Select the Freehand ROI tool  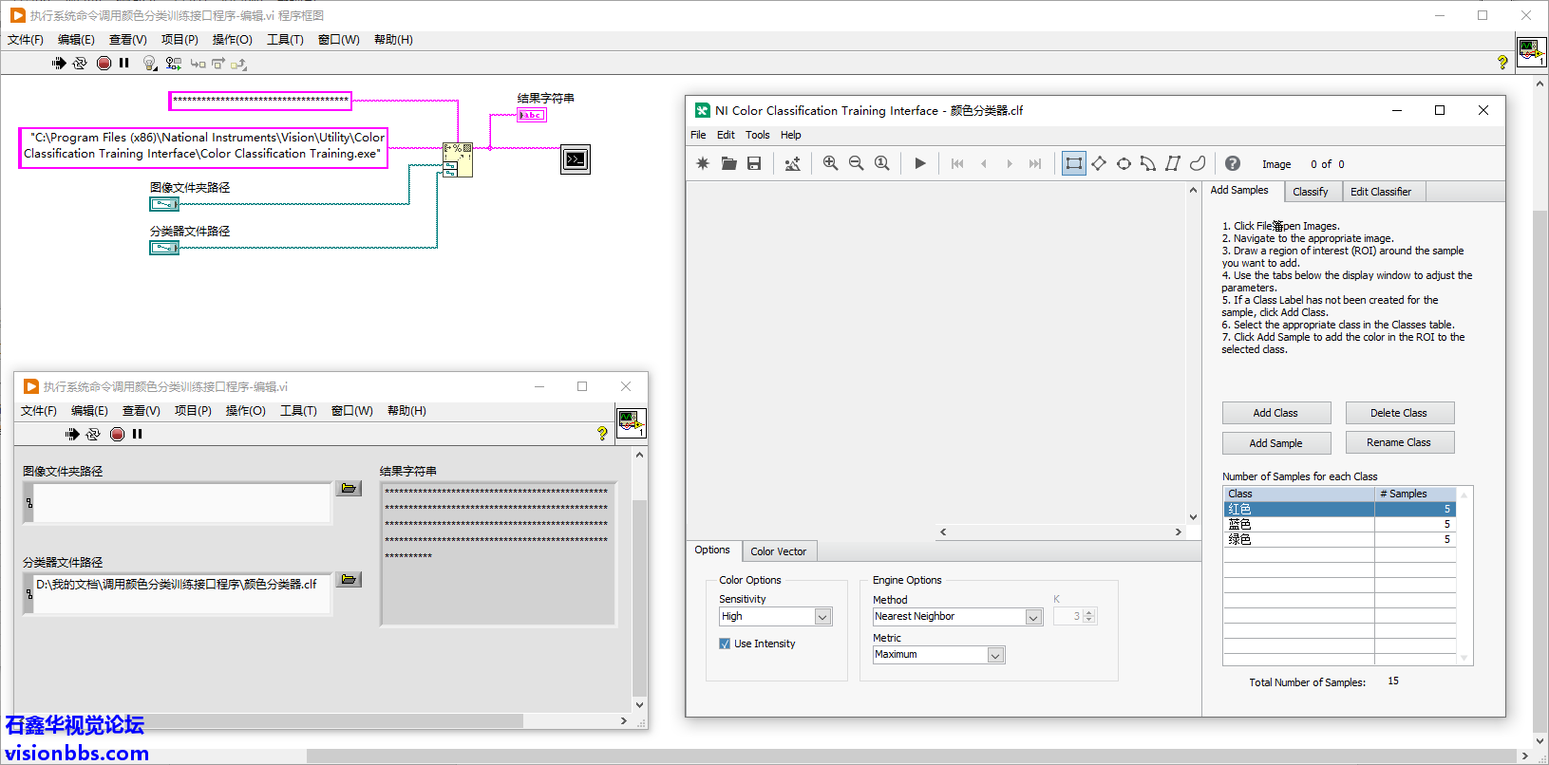[x=1198, y=163]
